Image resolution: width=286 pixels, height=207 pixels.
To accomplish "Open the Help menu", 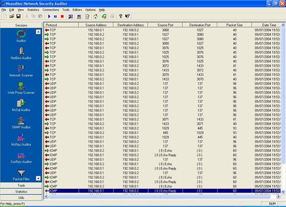I will (x=102, y=10).
